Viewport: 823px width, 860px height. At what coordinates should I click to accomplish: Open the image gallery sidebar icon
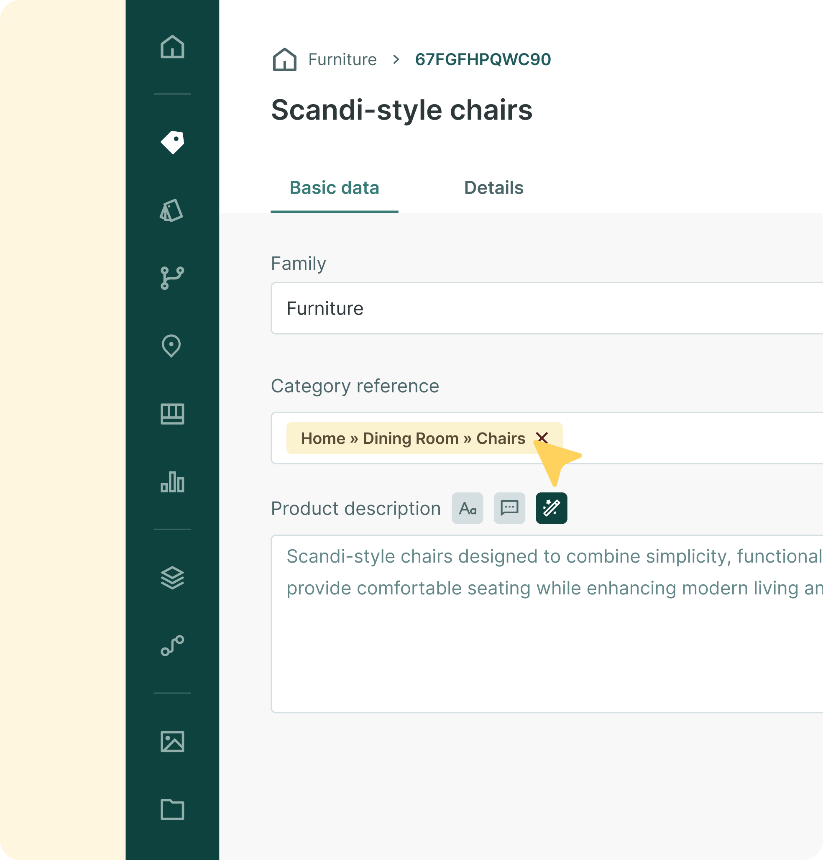click(x=172, y=742)
